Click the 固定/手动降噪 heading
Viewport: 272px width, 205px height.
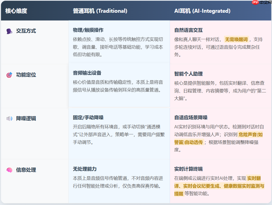[89, 118]
